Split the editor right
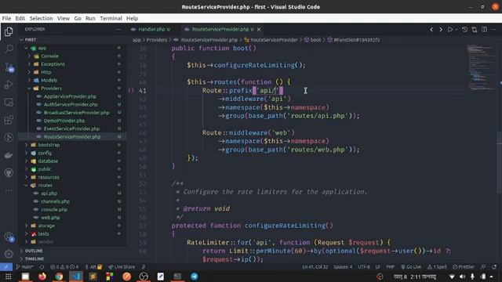The height and width of the screenshot is (282, 502). pos(484,30)
